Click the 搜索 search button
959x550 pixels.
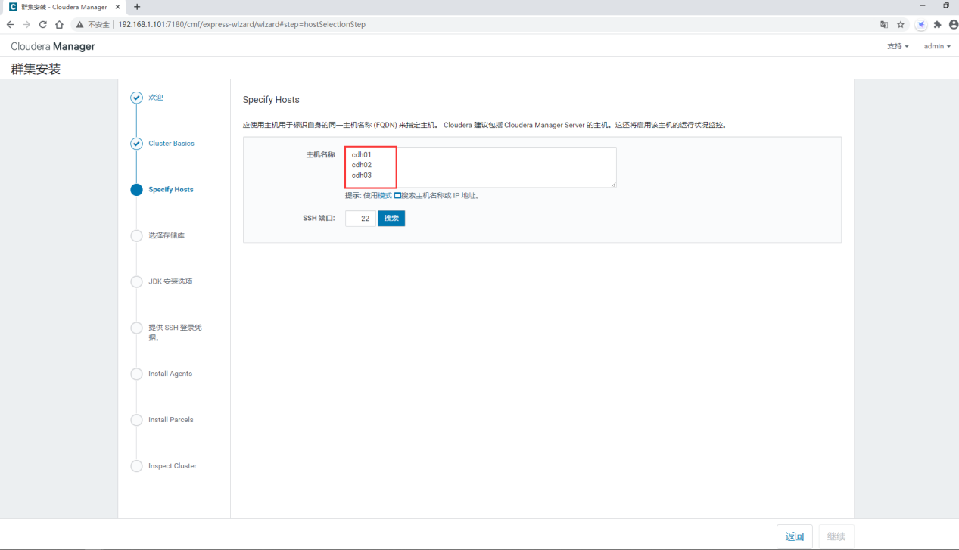pyautogui.click(x=391, y=219)
